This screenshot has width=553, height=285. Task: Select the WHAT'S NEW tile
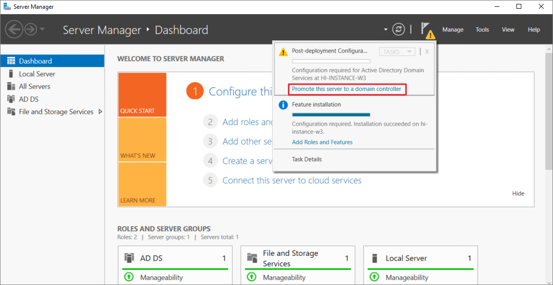[142, 140]
